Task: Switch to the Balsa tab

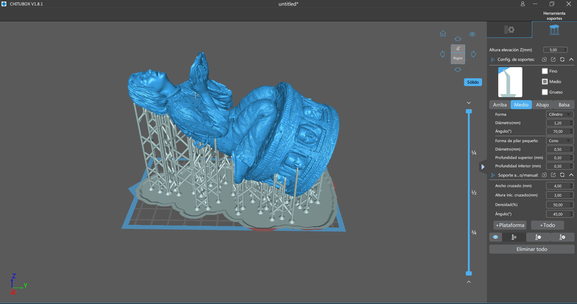Action: coord(564,105)
